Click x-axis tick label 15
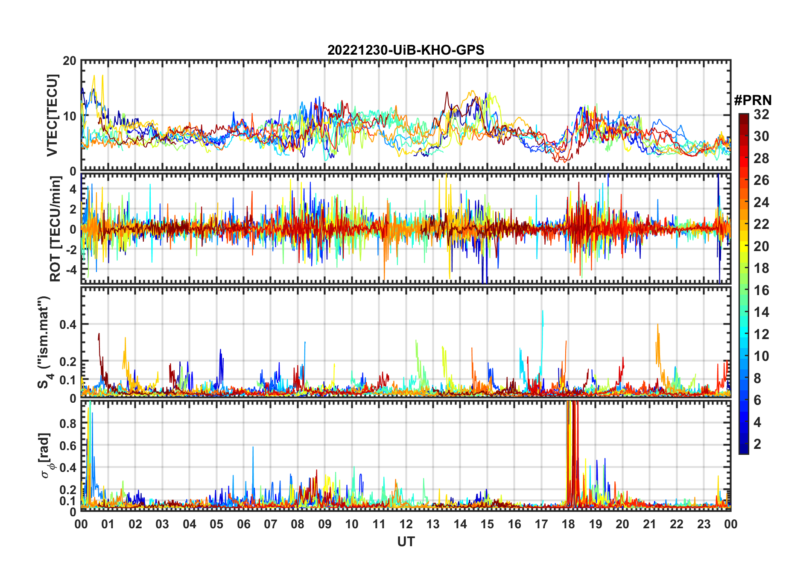Image resolution: width=812 pixels, height=568 pixels. pos(487,524)
